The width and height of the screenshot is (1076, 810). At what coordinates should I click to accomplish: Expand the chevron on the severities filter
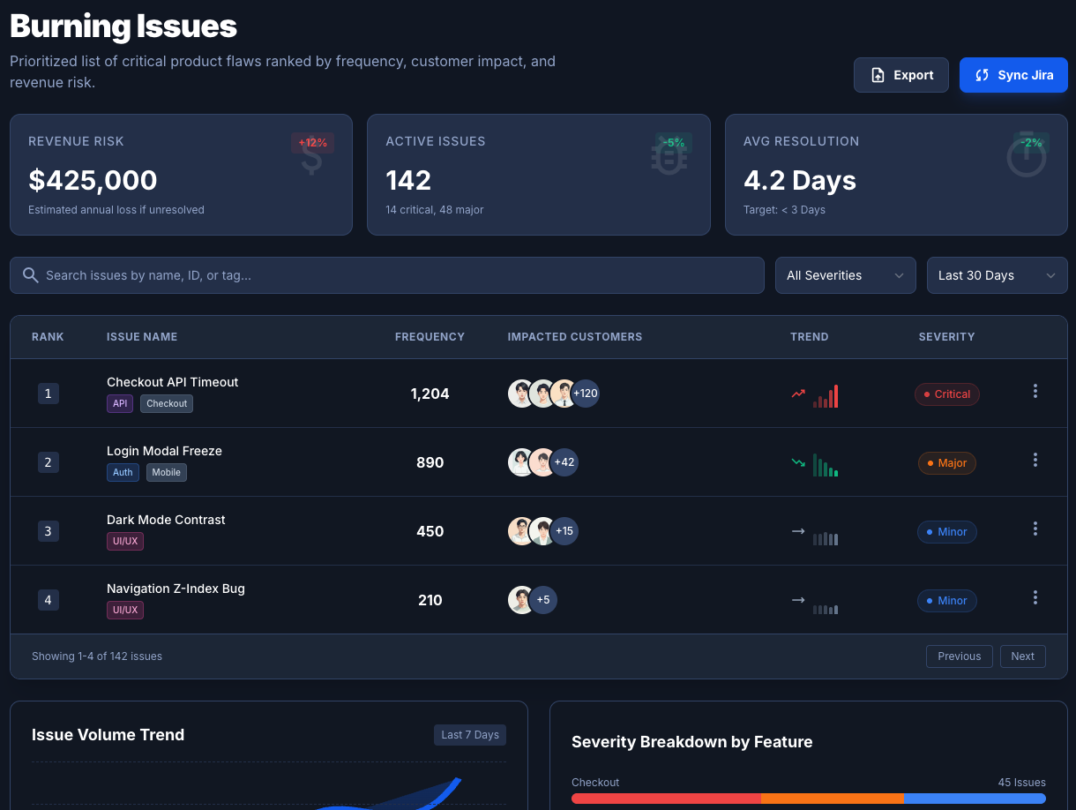click(900, 274)
